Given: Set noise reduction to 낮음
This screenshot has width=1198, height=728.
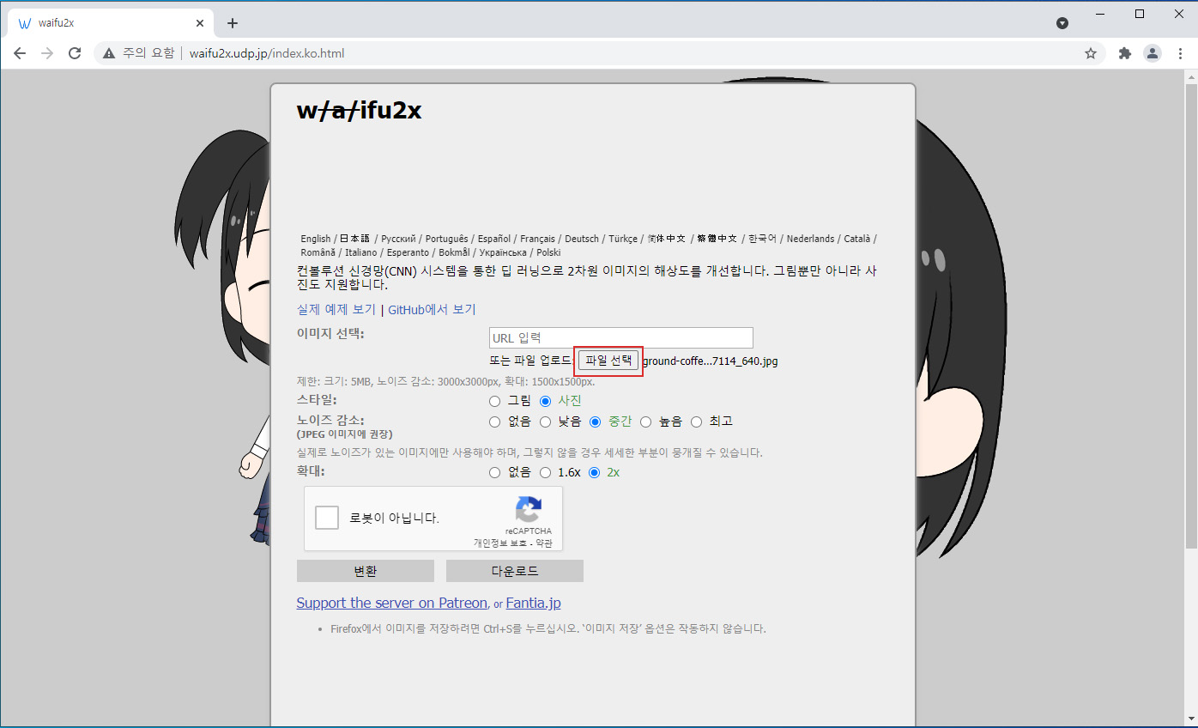Looking at the screenshot, I should click(x=545, y=422).
